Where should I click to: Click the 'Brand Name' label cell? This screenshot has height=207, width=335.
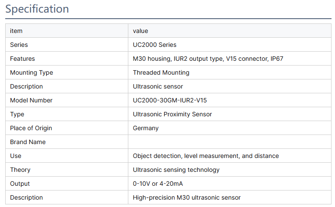[28, 142]
